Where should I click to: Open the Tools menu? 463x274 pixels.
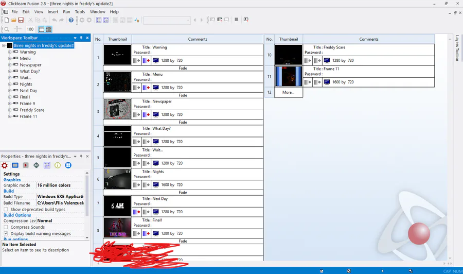pyautogui.click(x=80, y=12)
